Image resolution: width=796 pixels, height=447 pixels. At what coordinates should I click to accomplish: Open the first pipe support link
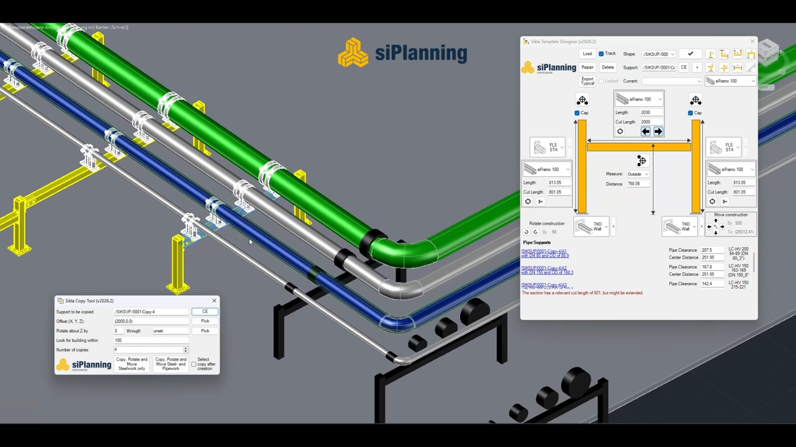click(x=545, y=253)
